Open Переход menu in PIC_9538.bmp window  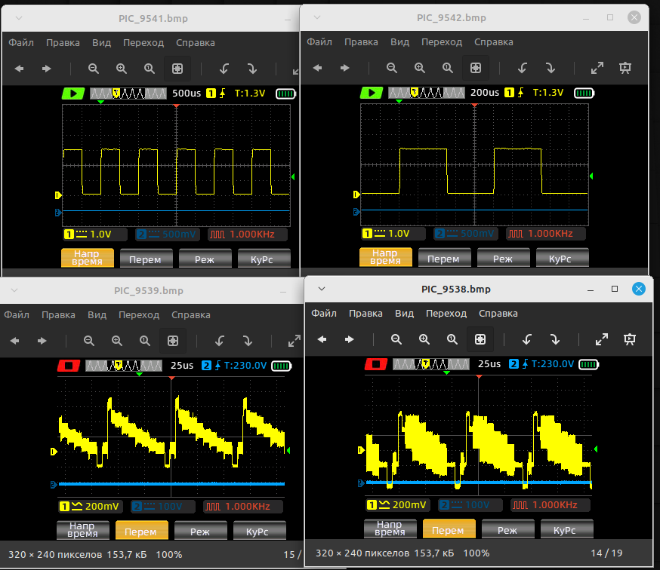[x=446, y=314]
